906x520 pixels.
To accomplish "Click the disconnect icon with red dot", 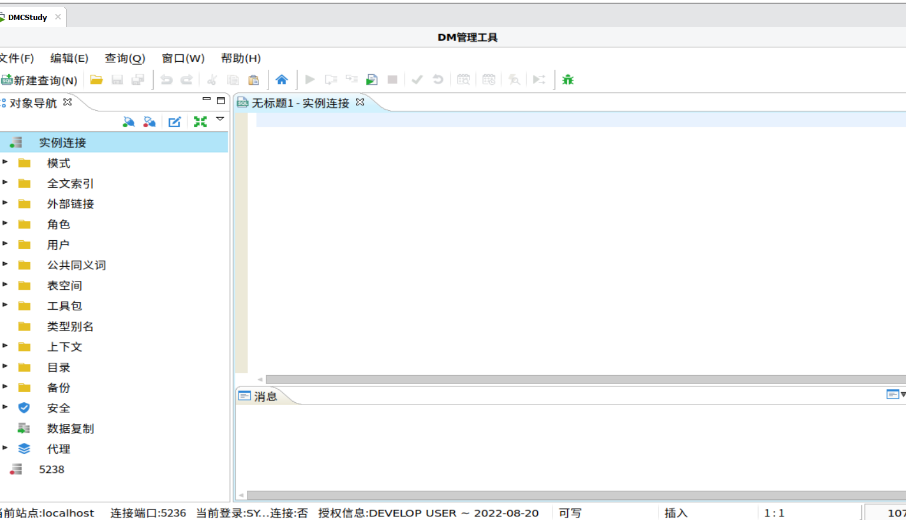I will pos(149,121).
